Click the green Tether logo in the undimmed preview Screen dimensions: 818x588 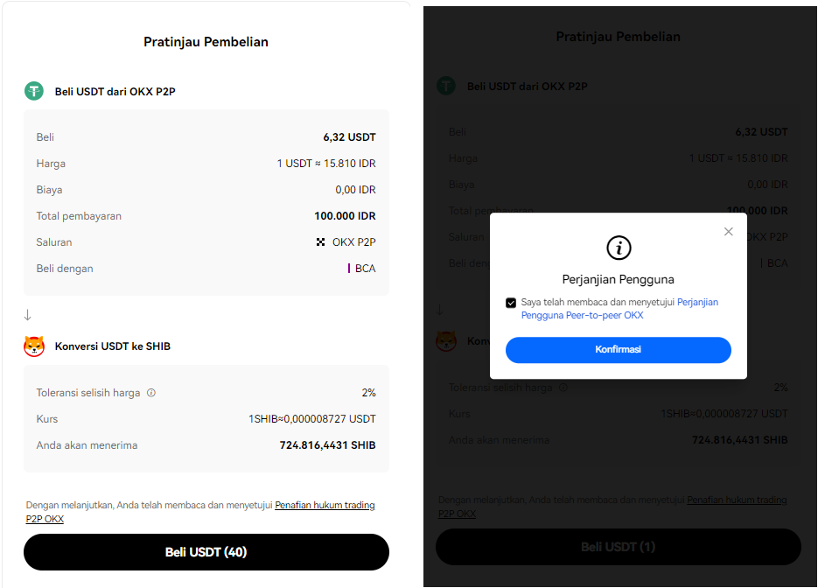(x=34, y=90)
